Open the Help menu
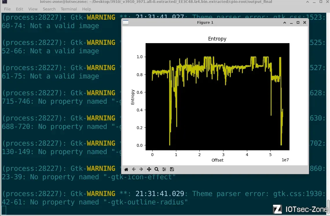This screenshot has width=330, height=216. [x=87, y=9]
